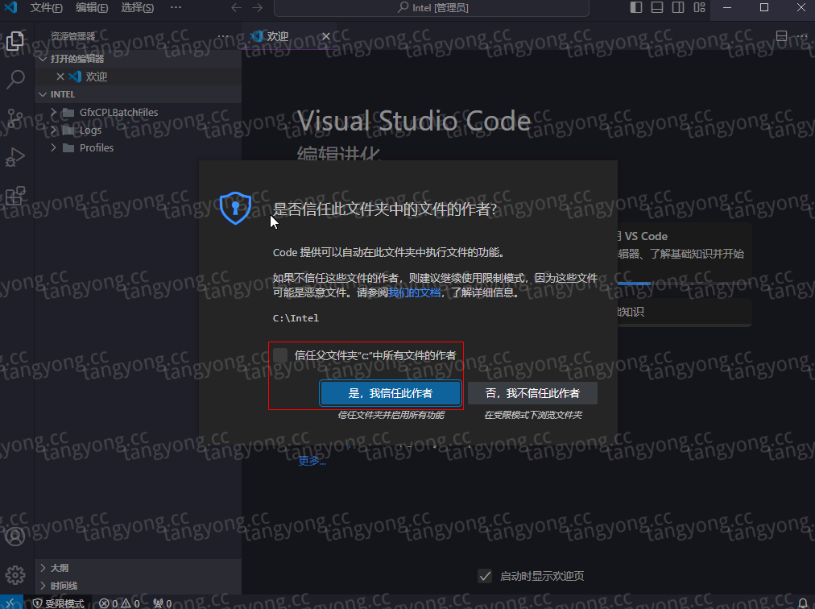Screen dimensions: 815x609
Task: Expand the 时间线 timeline section
Action: click(138, 586)
